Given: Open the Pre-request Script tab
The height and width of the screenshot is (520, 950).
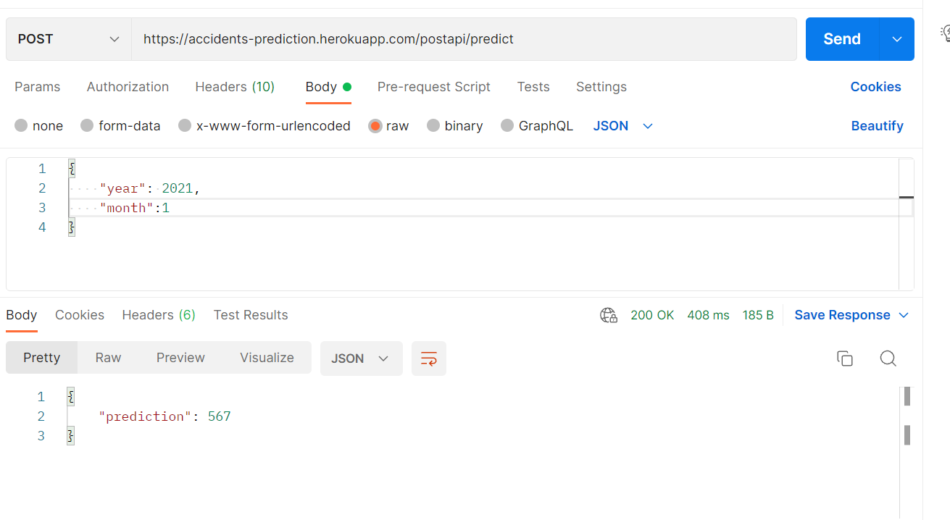Looking at the screenshot, I should click(434, 87).
